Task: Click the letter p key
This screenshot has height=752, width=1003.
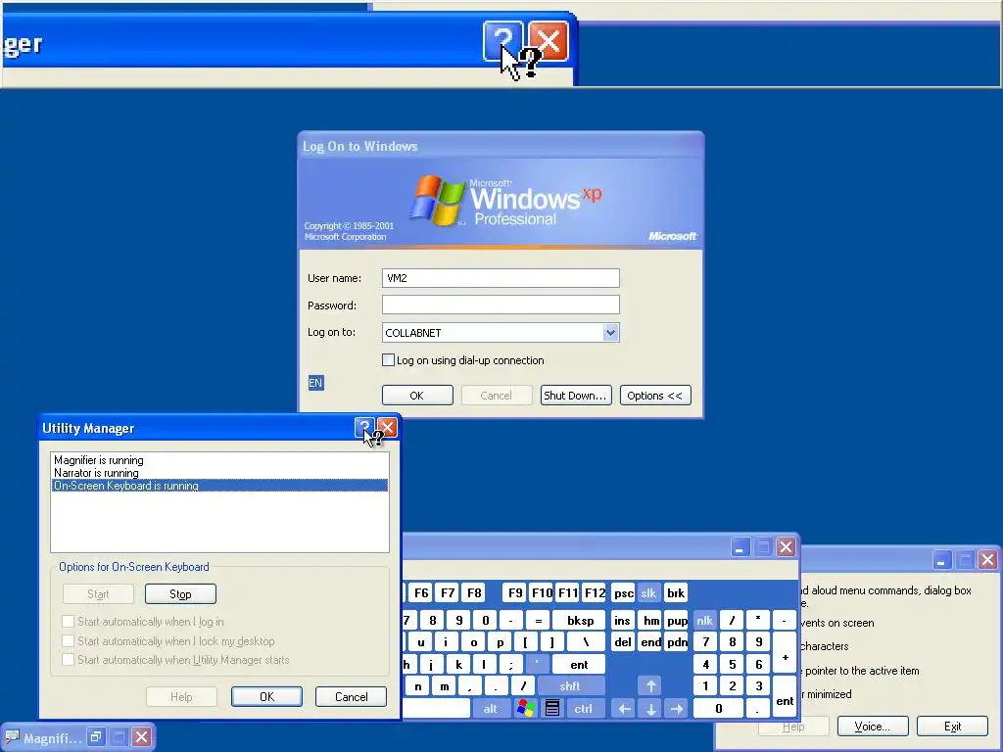Action: pyautogui.click(x=500, y=642)
